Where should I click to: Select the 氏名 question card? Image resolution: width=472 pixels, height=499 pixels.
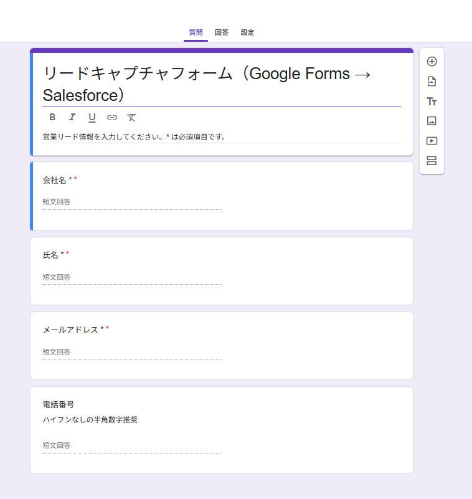[222, 271]
